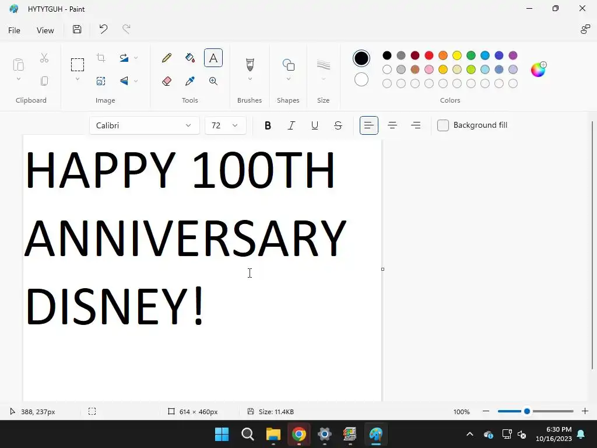Pick the purple color swatch
597x448 pixels.
tap(513, 55)
